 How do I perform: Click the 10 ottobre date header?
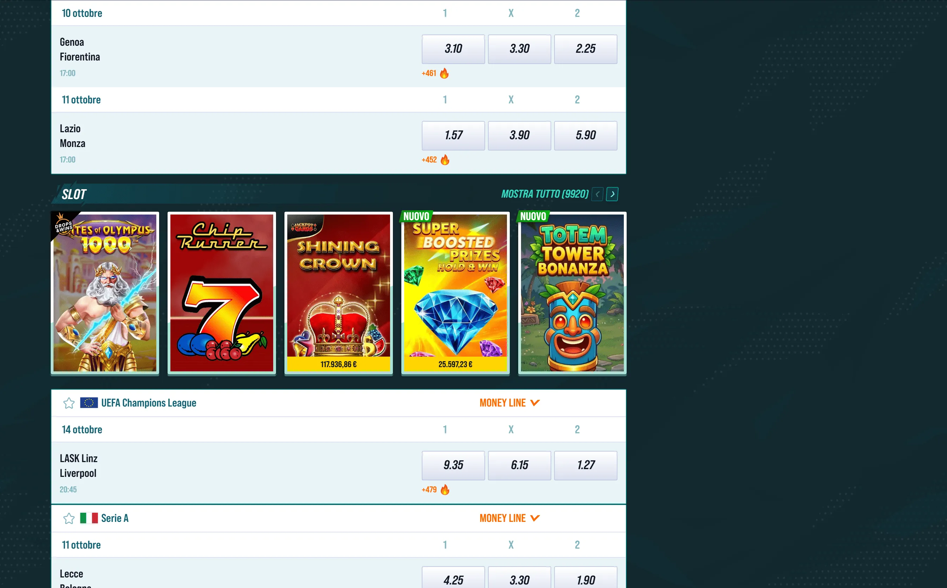click(x=82, y=13)
